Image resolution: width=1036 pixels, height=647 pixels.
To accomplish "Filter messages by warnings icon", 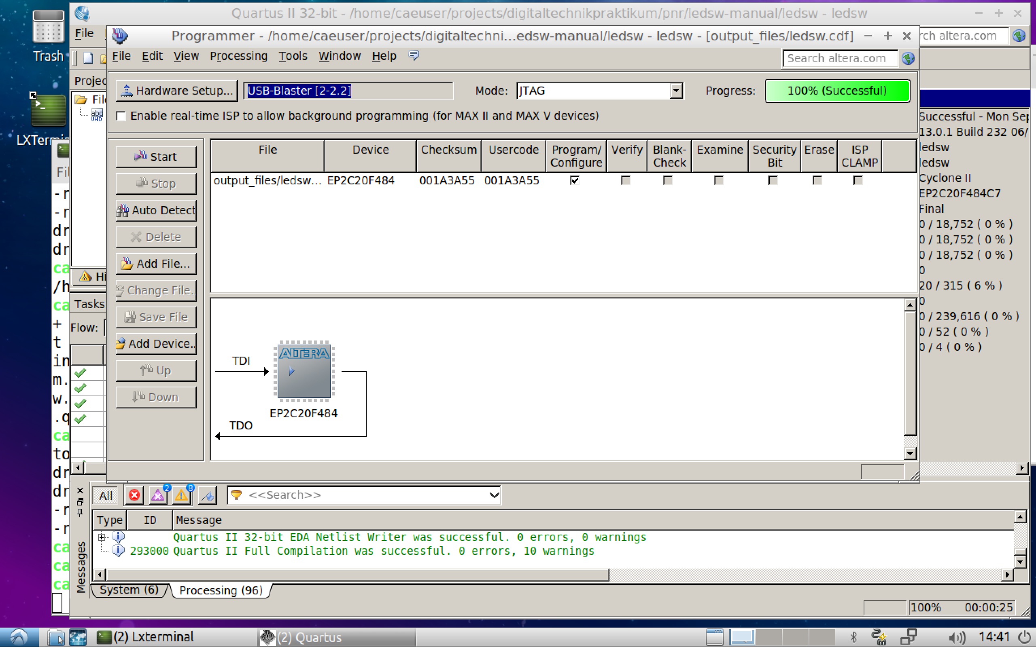I will pos(182,495).
